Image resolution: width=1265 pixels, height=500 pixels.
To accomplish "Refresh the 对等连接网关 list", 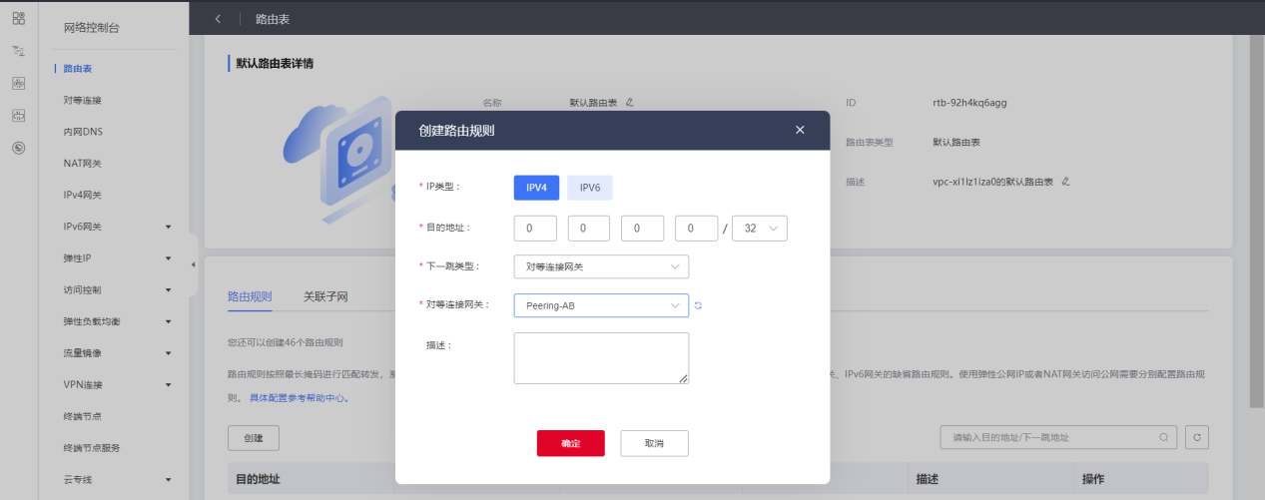I will 699,305.
